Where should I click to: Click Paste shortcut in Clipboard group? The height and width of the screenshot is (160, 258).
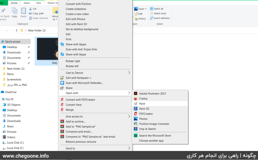[38, 18]
